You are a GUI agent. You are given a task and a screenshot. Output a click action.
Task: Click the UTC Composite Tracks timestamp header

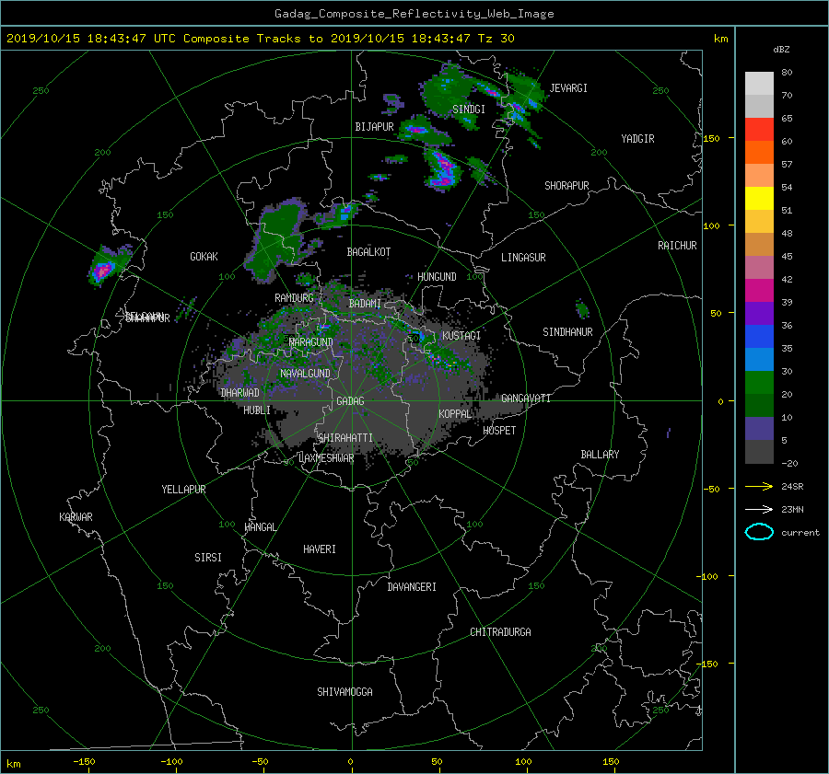pyautogui.click(x=260, y=39)
